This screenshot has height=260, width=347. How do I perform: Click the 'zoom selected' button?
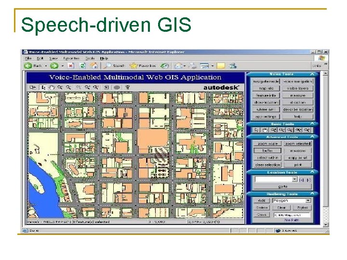(298, 143)
